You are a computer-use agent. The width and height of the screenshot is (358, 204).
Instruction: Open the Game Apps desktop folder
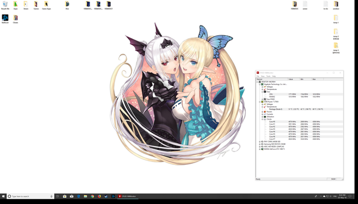46,5
